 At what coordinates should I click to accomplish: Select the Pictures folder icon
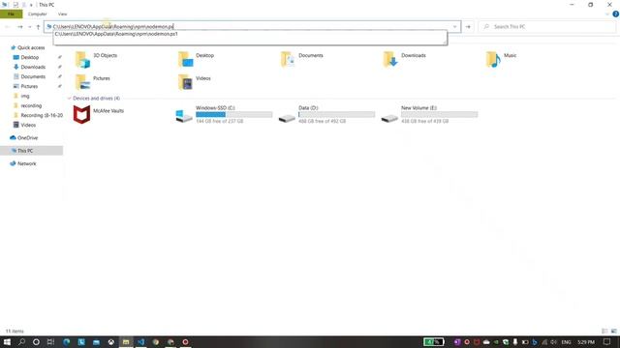[82, 82]
